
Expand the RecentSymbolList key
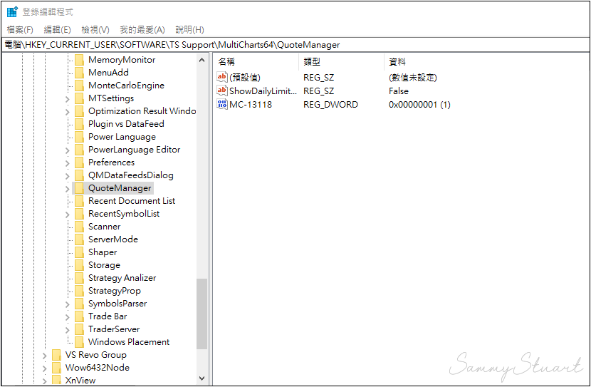[x=68, y=215]
